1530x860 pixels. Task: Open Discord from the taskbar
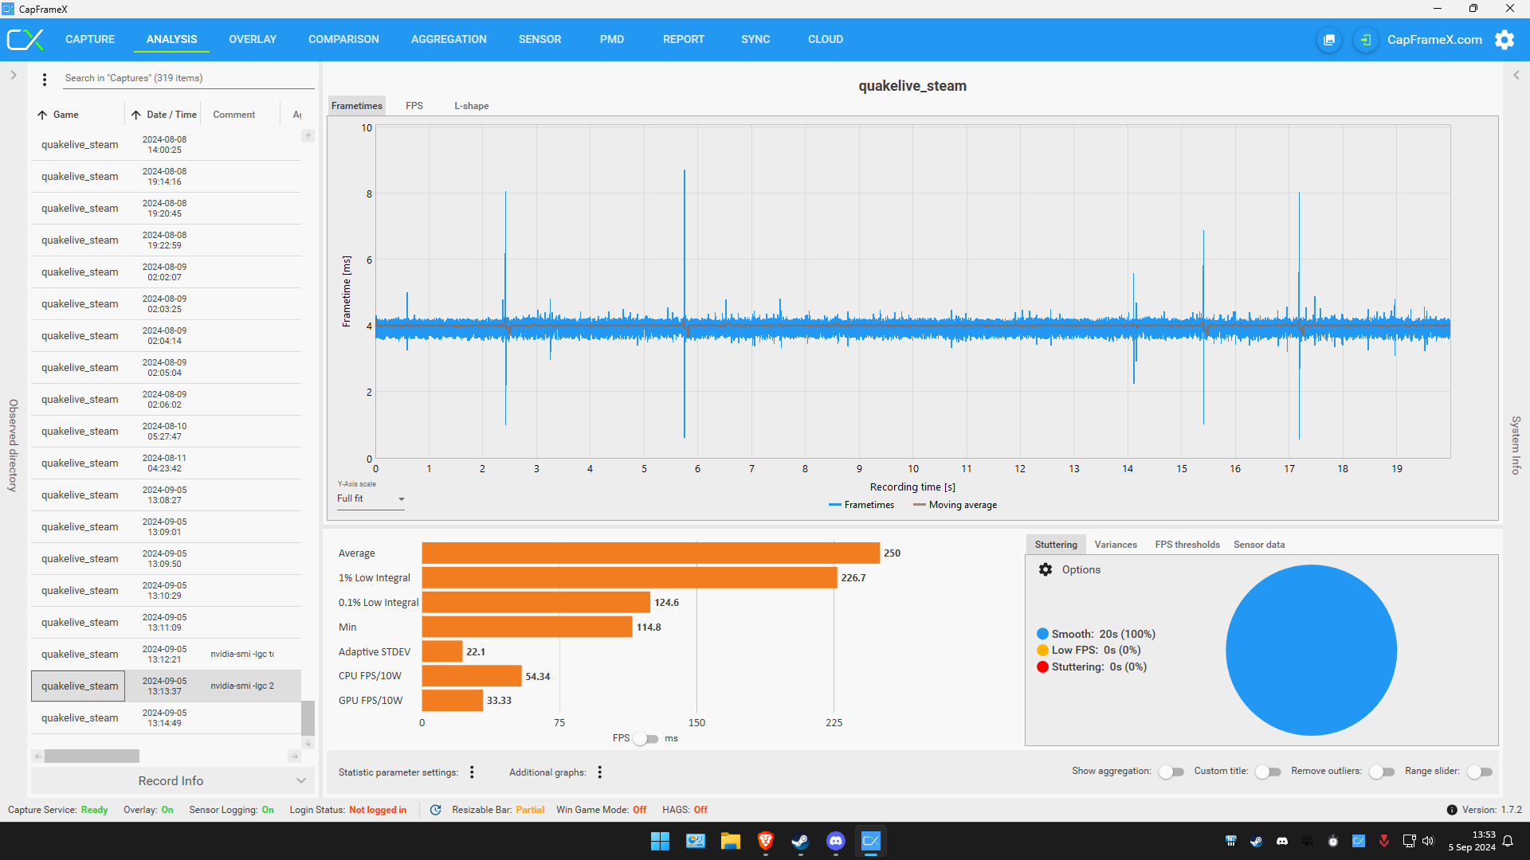pyautogui.click(x=835, y=841)
